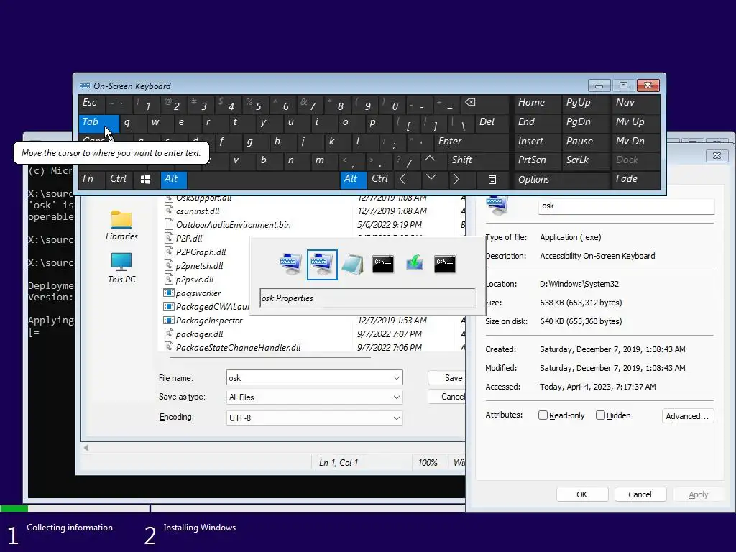The image size is (736, 552).
Task: Click the osuninst.dll file icon
Action: point(169,211)
